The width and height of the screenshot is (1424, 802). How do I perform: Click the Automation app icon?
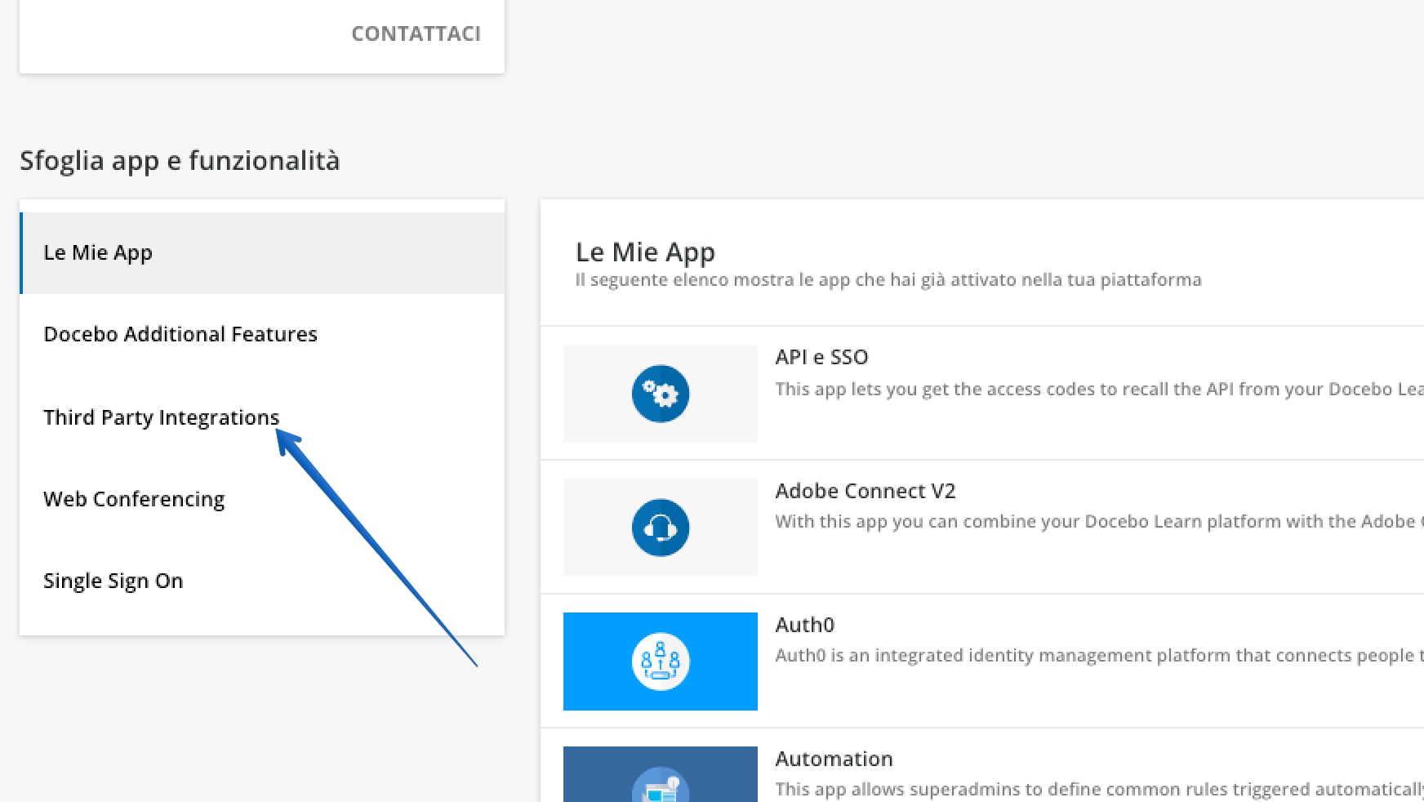(x=660, y=782)
